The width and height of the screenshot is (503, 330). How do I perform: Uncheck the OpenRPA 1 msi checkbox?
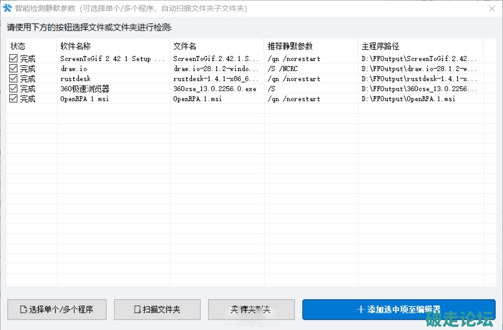pyautogui.click(x=14, y=99)
